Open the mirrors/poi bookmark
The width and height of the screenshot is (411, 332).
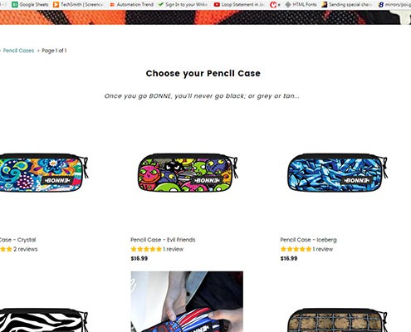394,4
